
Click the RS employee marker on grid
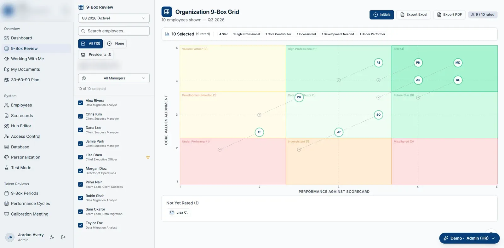coord(378,63)
